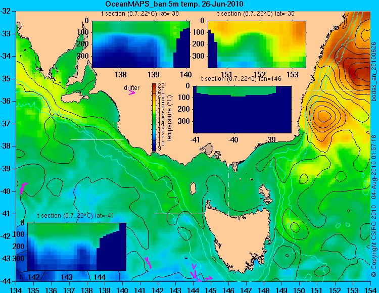Image resolution: width=379 pixels, height=293 pixels.
Task: Click the map title OceanMAPS_ban 5m temp. 26-Jun-2010
Action: (x=174, y=4)
